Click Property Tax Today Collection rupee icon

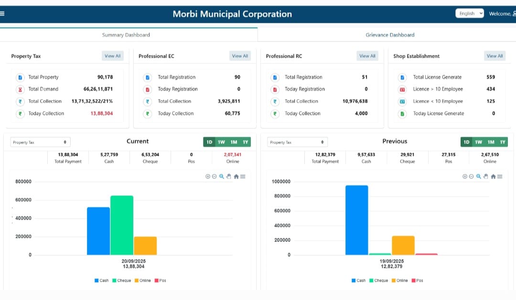(20, 114)
